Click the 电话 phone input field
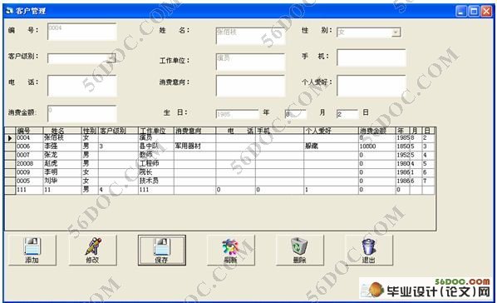The width and height of the screenshot is (497, 303). pyautogui.click(x=81, y=86)
